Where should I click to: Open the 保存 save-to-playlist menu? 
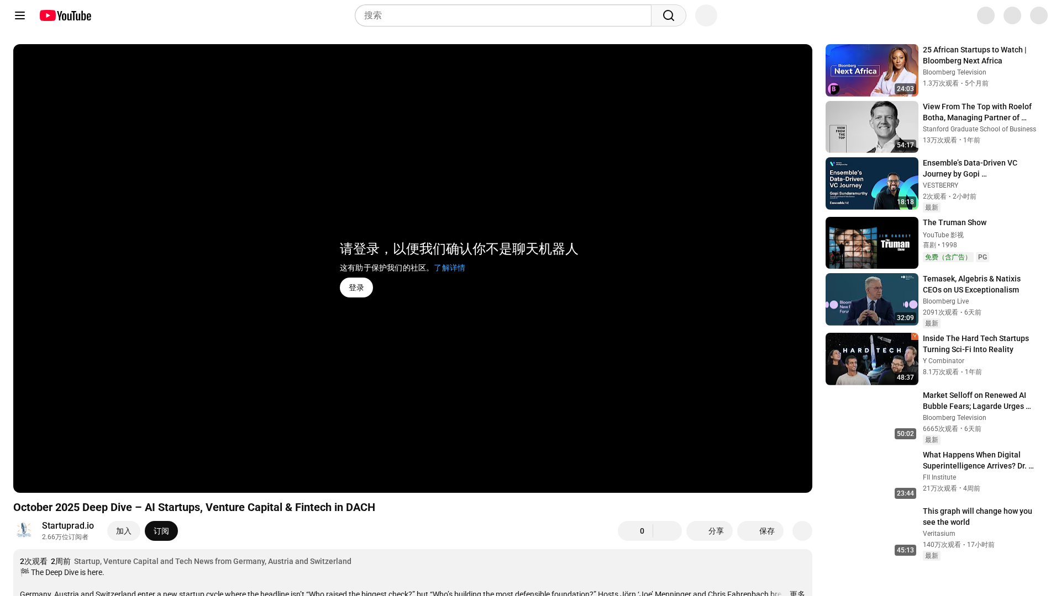[760, 531]
